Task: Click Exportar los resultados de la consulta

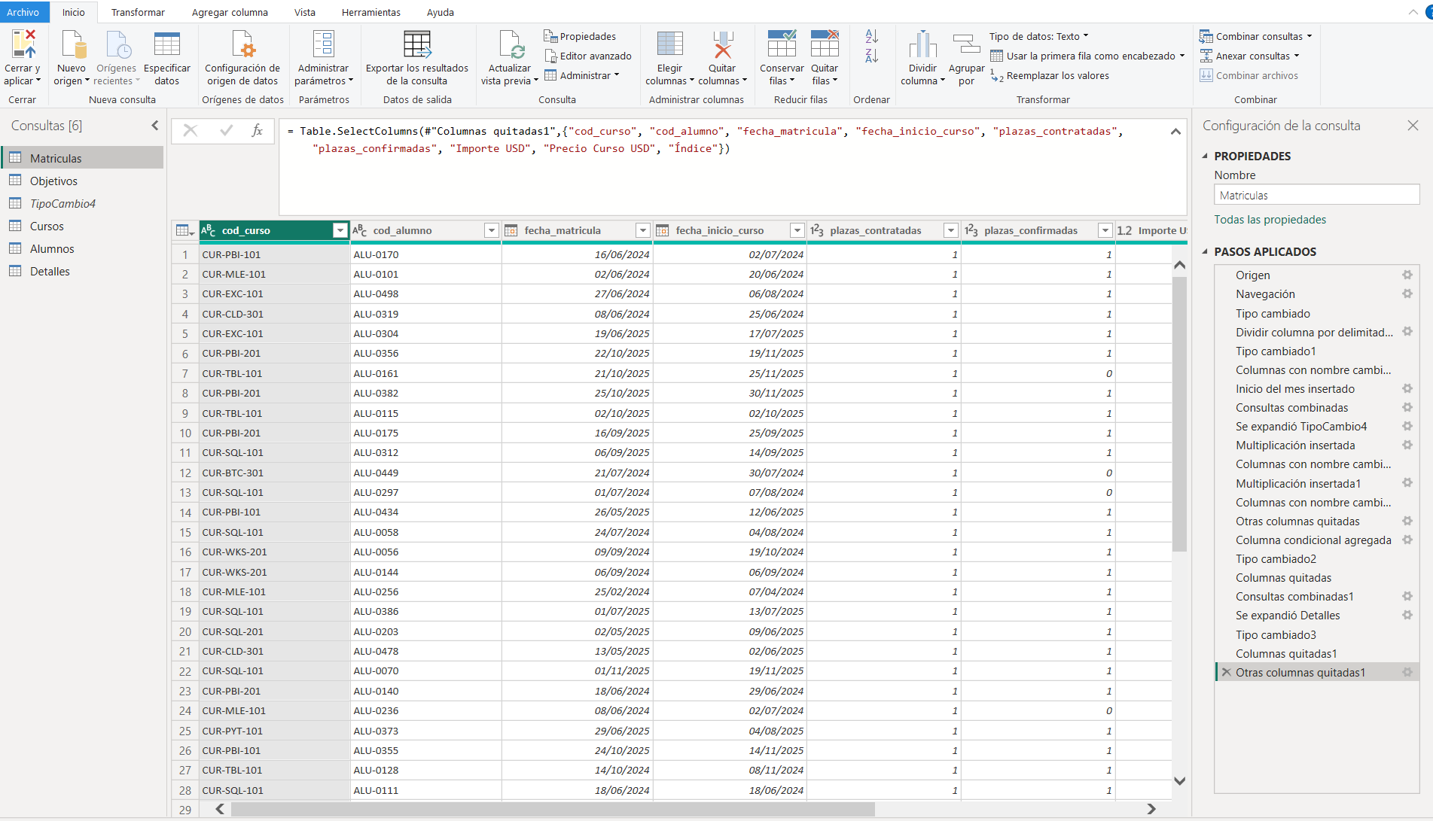Action: pyautogui.click(x=417, y=59)
